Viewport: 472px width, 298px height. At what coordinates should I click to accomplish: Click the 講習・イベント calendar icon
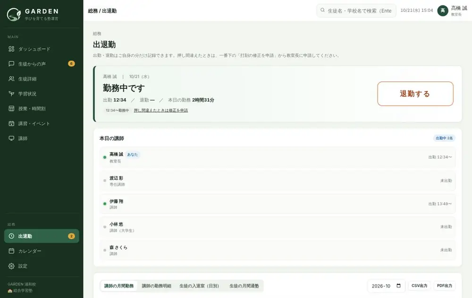(x=11, y=124)
